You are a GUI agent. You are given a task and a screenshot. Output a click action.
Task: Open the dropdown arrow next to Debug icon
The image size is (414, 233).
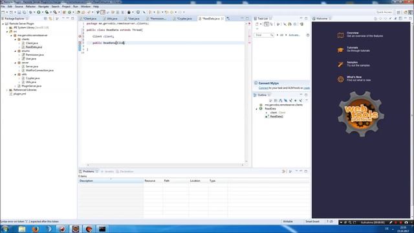click(x=34, y=12)
